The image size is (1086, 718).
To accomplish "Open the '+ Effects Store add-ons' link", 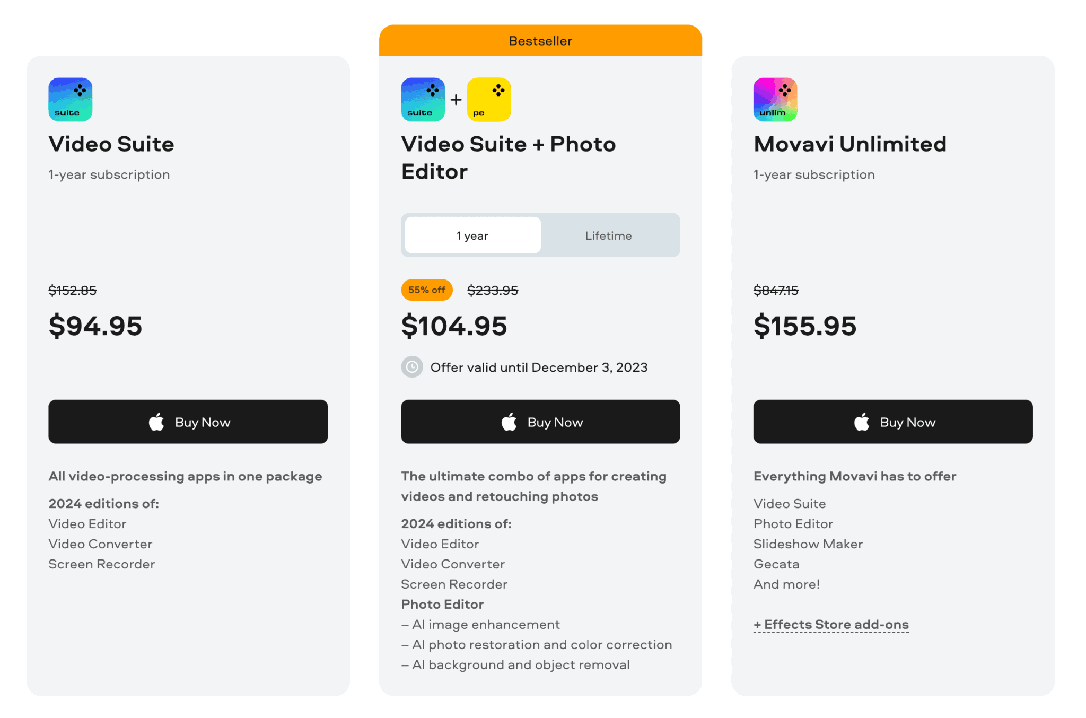I will tap(830, 624).
